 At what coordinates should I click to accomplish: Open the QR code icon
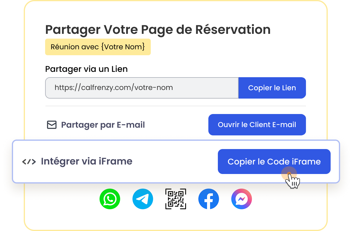pyautogui.click(x=176, y=199)
